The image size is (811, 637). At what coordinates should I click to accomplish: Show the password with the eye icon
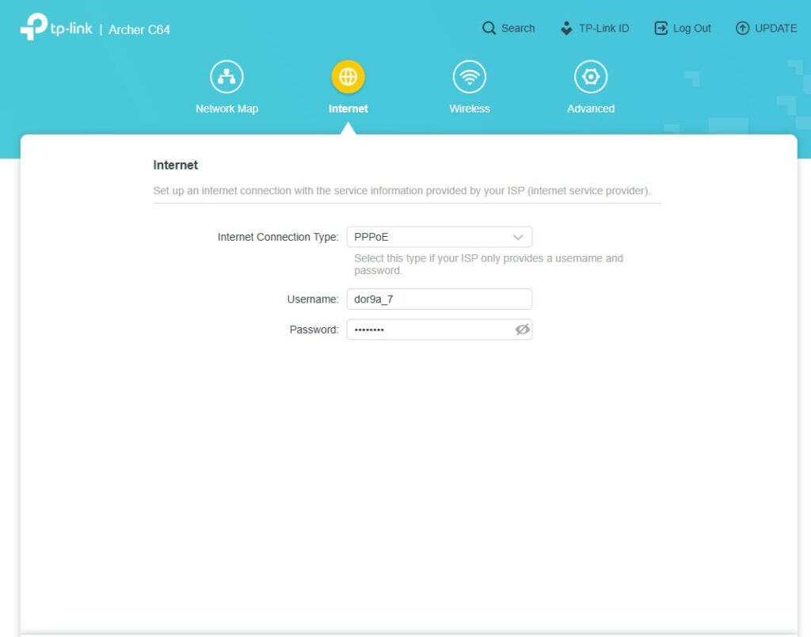point(522,330)
